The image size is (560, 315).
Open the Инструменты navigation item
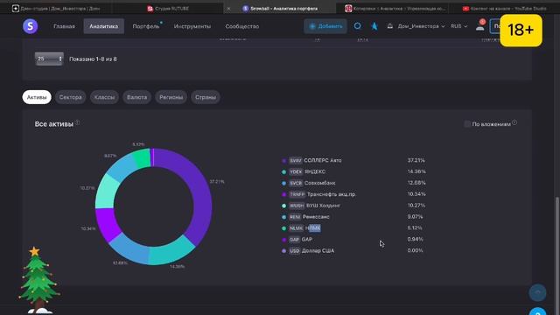click(192, 26)
